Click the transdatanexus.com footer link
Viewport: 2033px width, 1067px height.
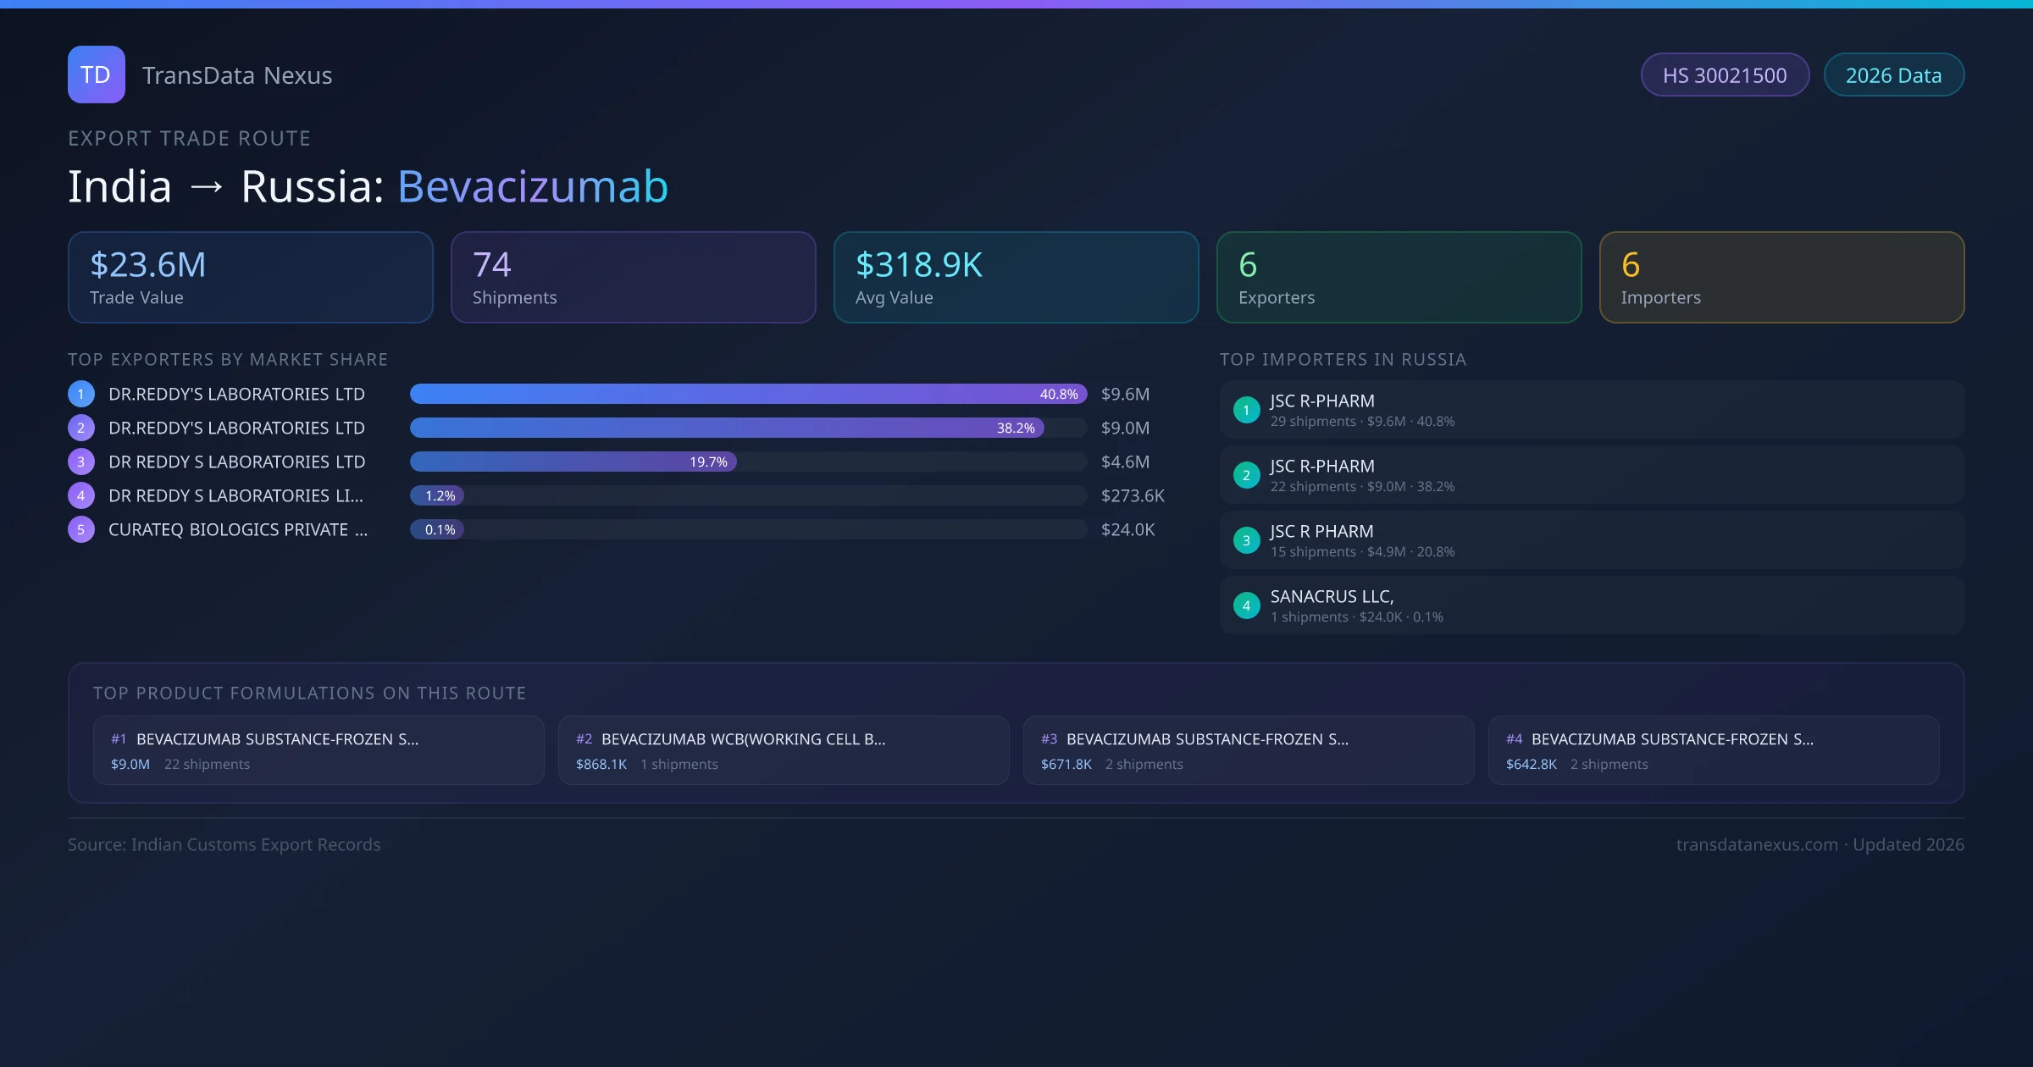(1757, 844)
